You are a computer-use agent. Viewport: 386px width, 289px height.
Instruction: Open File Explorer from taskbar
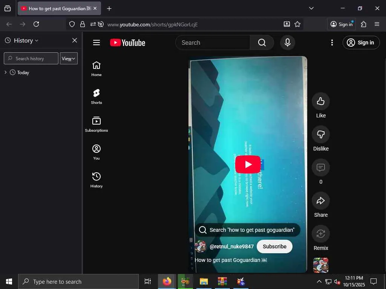coord(204,281)
